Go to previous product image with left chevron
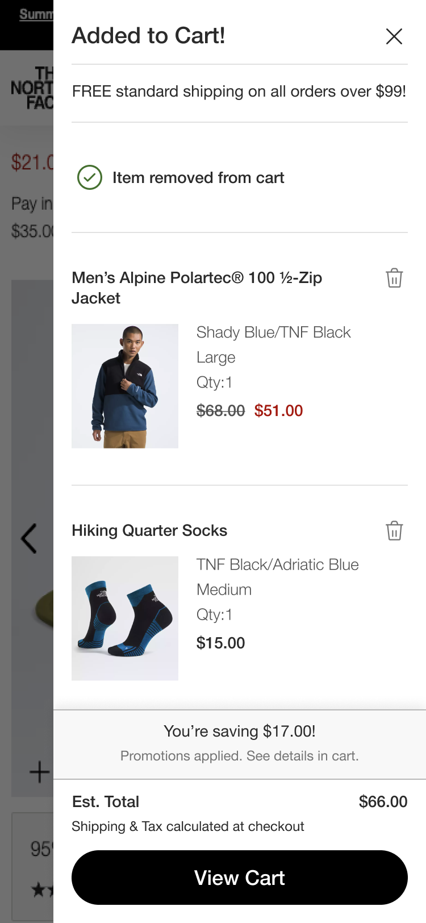Viewport: 426px width, 923px height. (29, 538)
